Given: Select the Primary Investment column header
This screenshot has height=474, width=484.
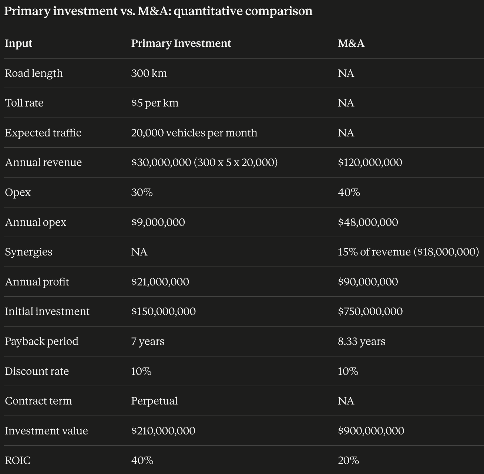Looking at the screenshot, I should [181, 43].
